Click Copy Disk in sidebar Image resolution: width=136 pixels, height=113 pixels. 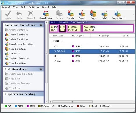tap(12, 79)
